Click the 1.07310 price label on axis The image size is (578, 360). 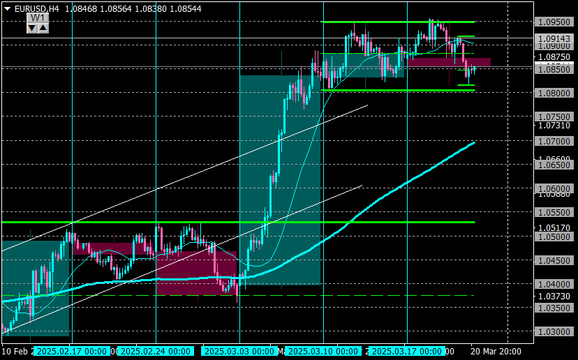point(554,126)
